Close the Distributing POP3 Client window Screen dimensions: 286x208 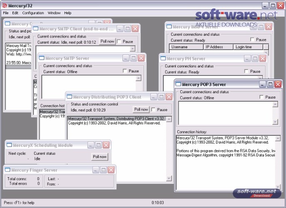click(x=169, y=97)
